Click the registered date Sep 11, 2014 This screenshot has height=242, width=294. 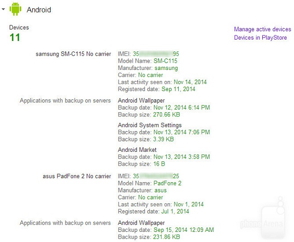coord(178,89)
